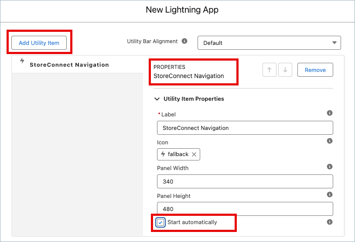Remove the StoreConnect Navigation item
Image resolution: width=355 pixels, height=242 pixels.
point(315,70)
